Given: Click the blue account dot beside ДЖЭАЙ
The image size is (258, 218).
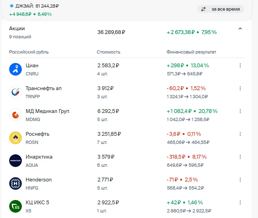Looking at the screenshot, I should coord(11,6).
